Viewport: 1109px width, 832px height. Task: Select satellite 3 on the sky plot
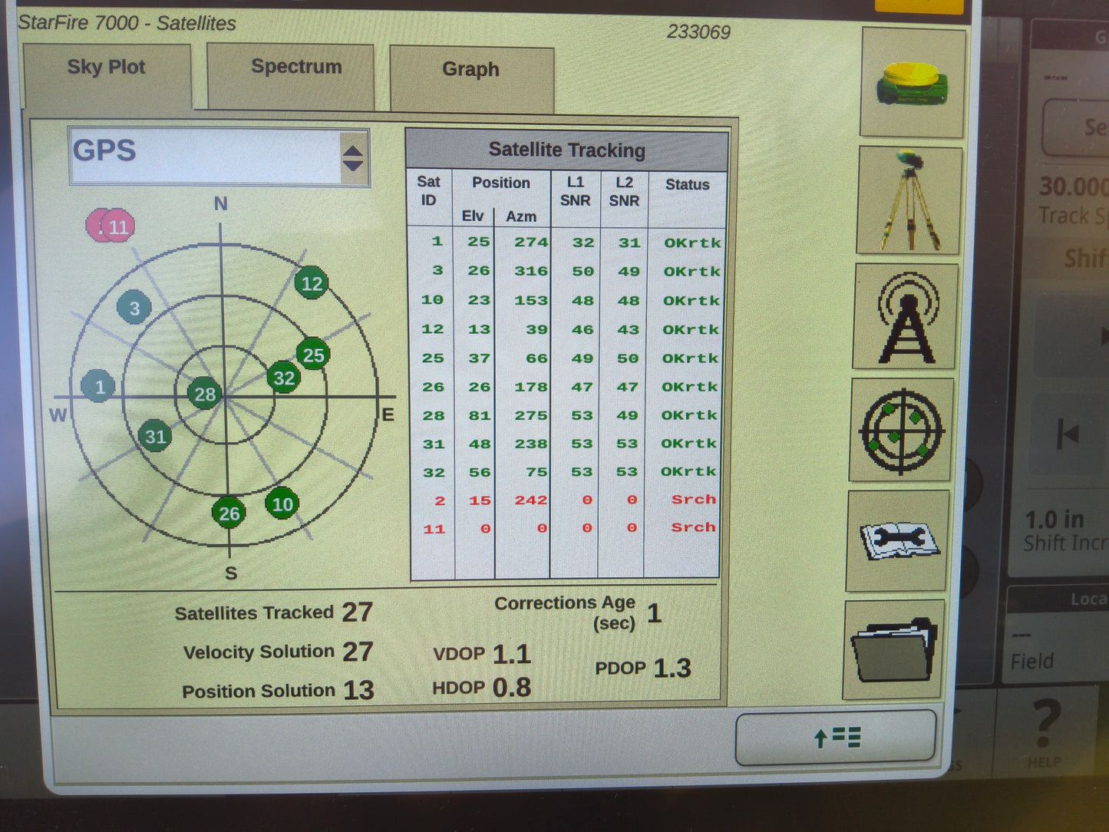(134, 309)
